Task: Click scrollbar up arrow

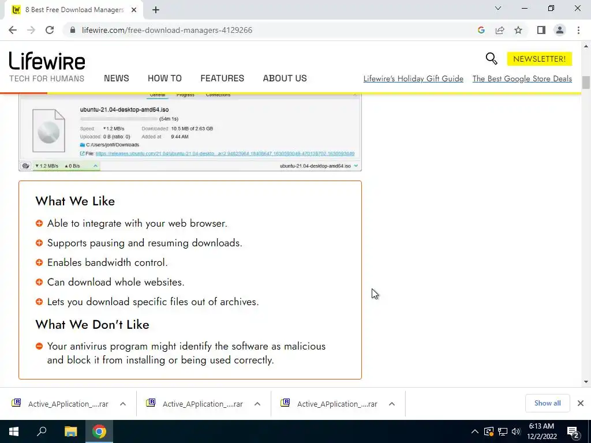Action: tap(586, 46)
